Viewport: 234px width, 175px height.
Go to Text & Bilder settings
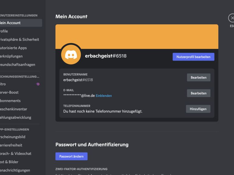point(21,162)
